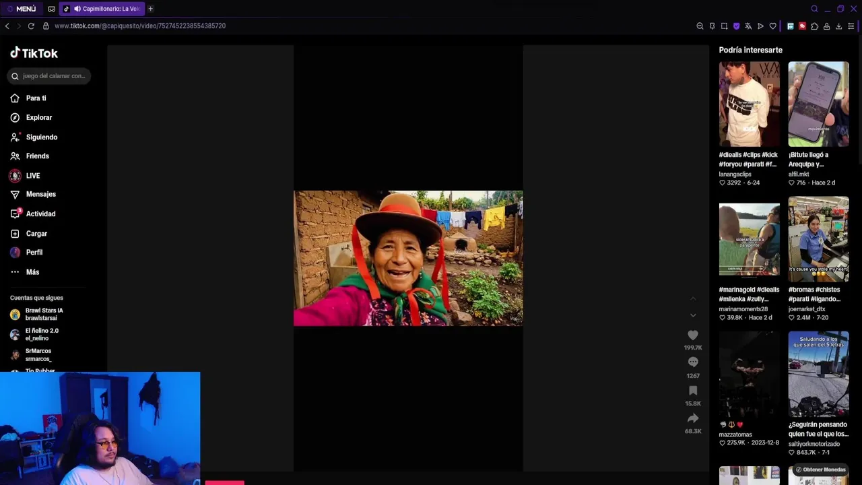Click the send/flow arrow icon

tap(760, 26)
